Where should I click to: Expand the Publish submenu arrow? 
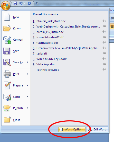(x=27, y=108)
